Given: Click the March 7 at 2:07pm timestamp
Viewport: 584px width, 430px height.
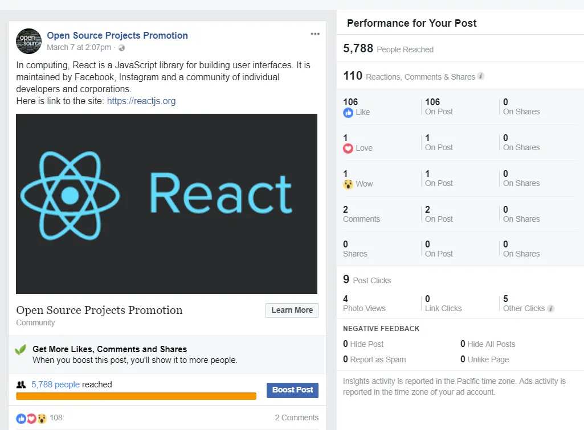Looking at the screenshot, I should [x=79, y=48].
